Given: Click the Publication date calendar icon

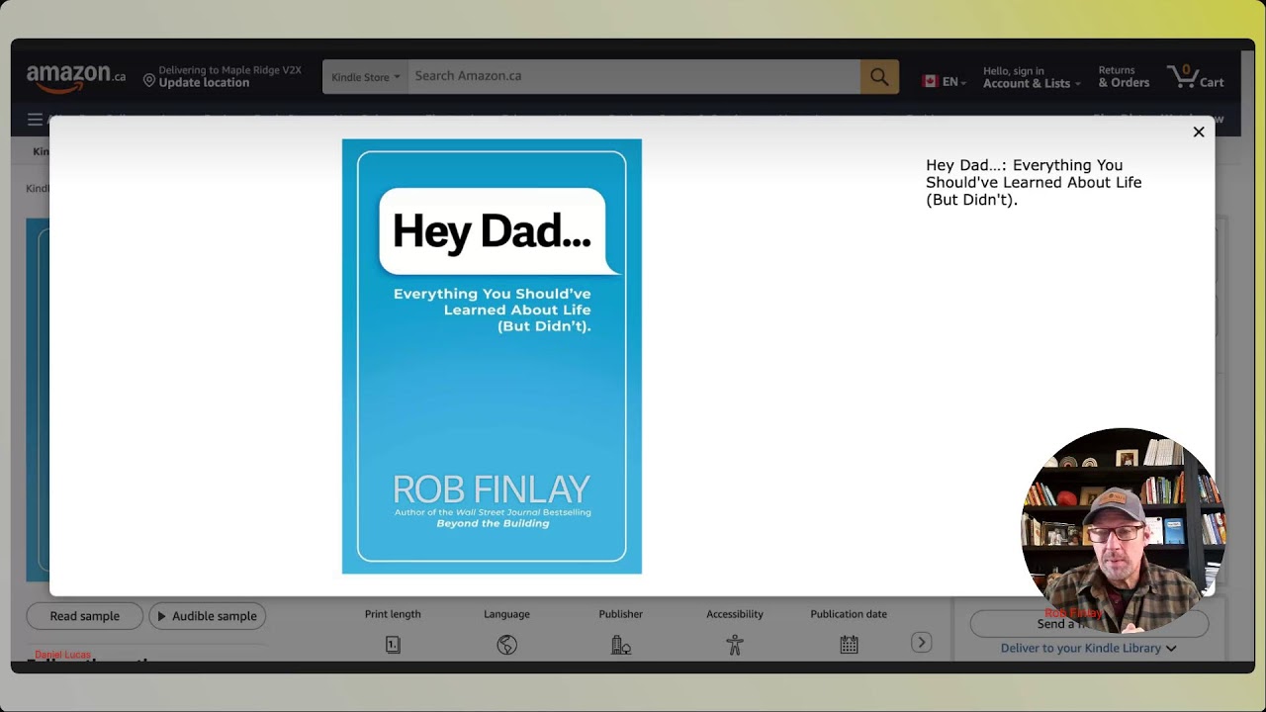Looking at the screenshot, I should click(x=849, y=645).
